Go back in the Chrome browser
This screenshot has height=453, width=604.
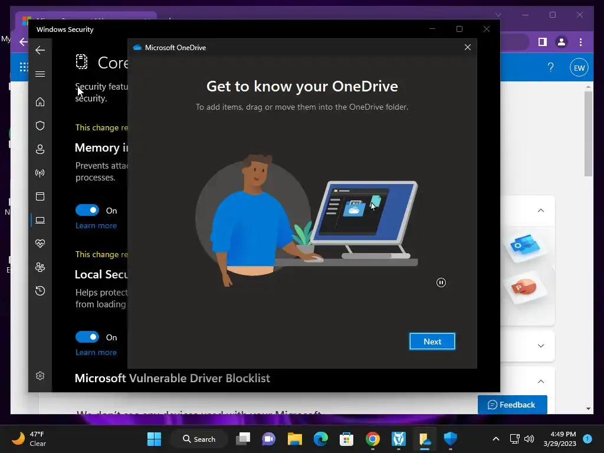tap(23, 42)
